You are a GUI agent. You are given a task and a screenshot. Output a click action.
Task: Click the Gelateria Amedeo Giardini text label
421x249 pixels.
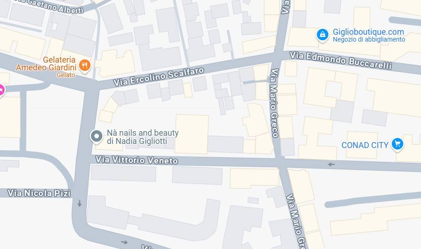point(46,64)
